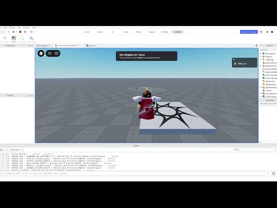The width and height of the screenshot is (277, 208).
Task: Pop out the Toolbox panel
Action: point(29,95)
